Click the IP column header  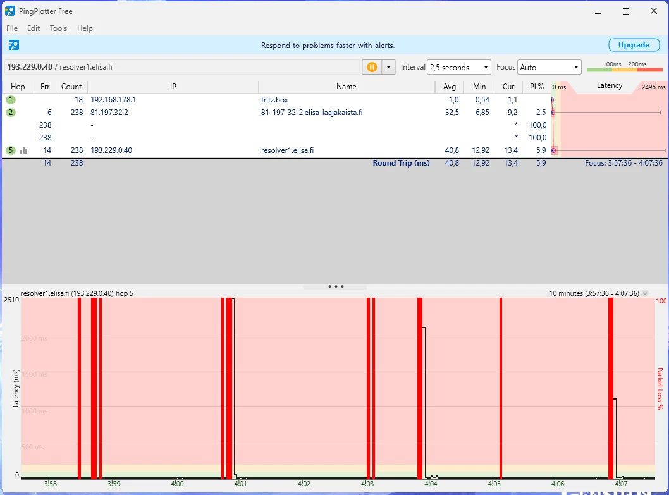click(x=173, y=87)
